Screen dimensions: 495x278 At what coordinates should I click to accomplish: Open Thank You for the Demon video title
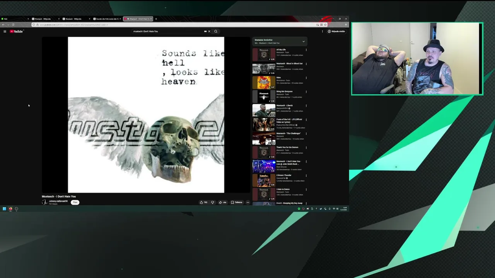287,147
